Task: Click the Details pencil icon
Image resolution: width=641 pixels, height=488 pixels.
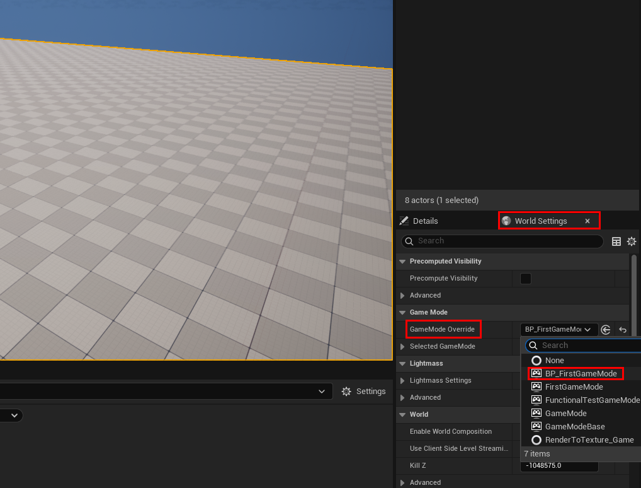Action: click(404, 221)
